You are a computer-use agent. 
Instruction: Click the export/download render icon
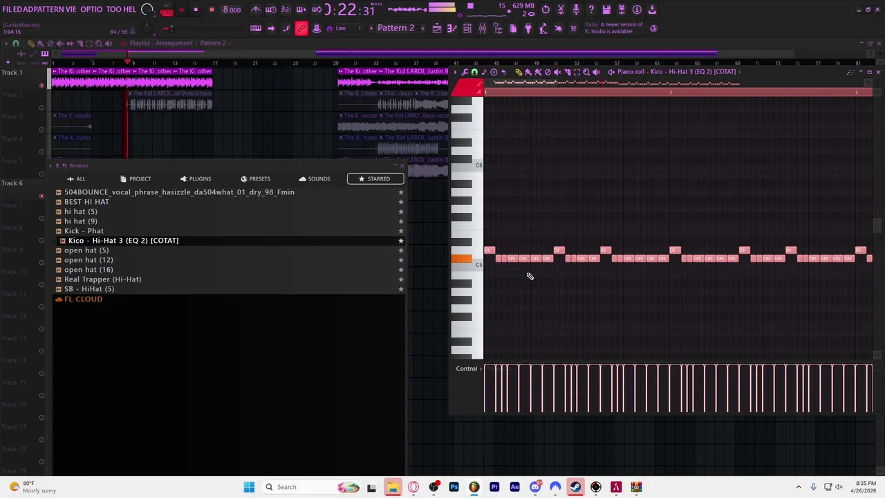652,10
